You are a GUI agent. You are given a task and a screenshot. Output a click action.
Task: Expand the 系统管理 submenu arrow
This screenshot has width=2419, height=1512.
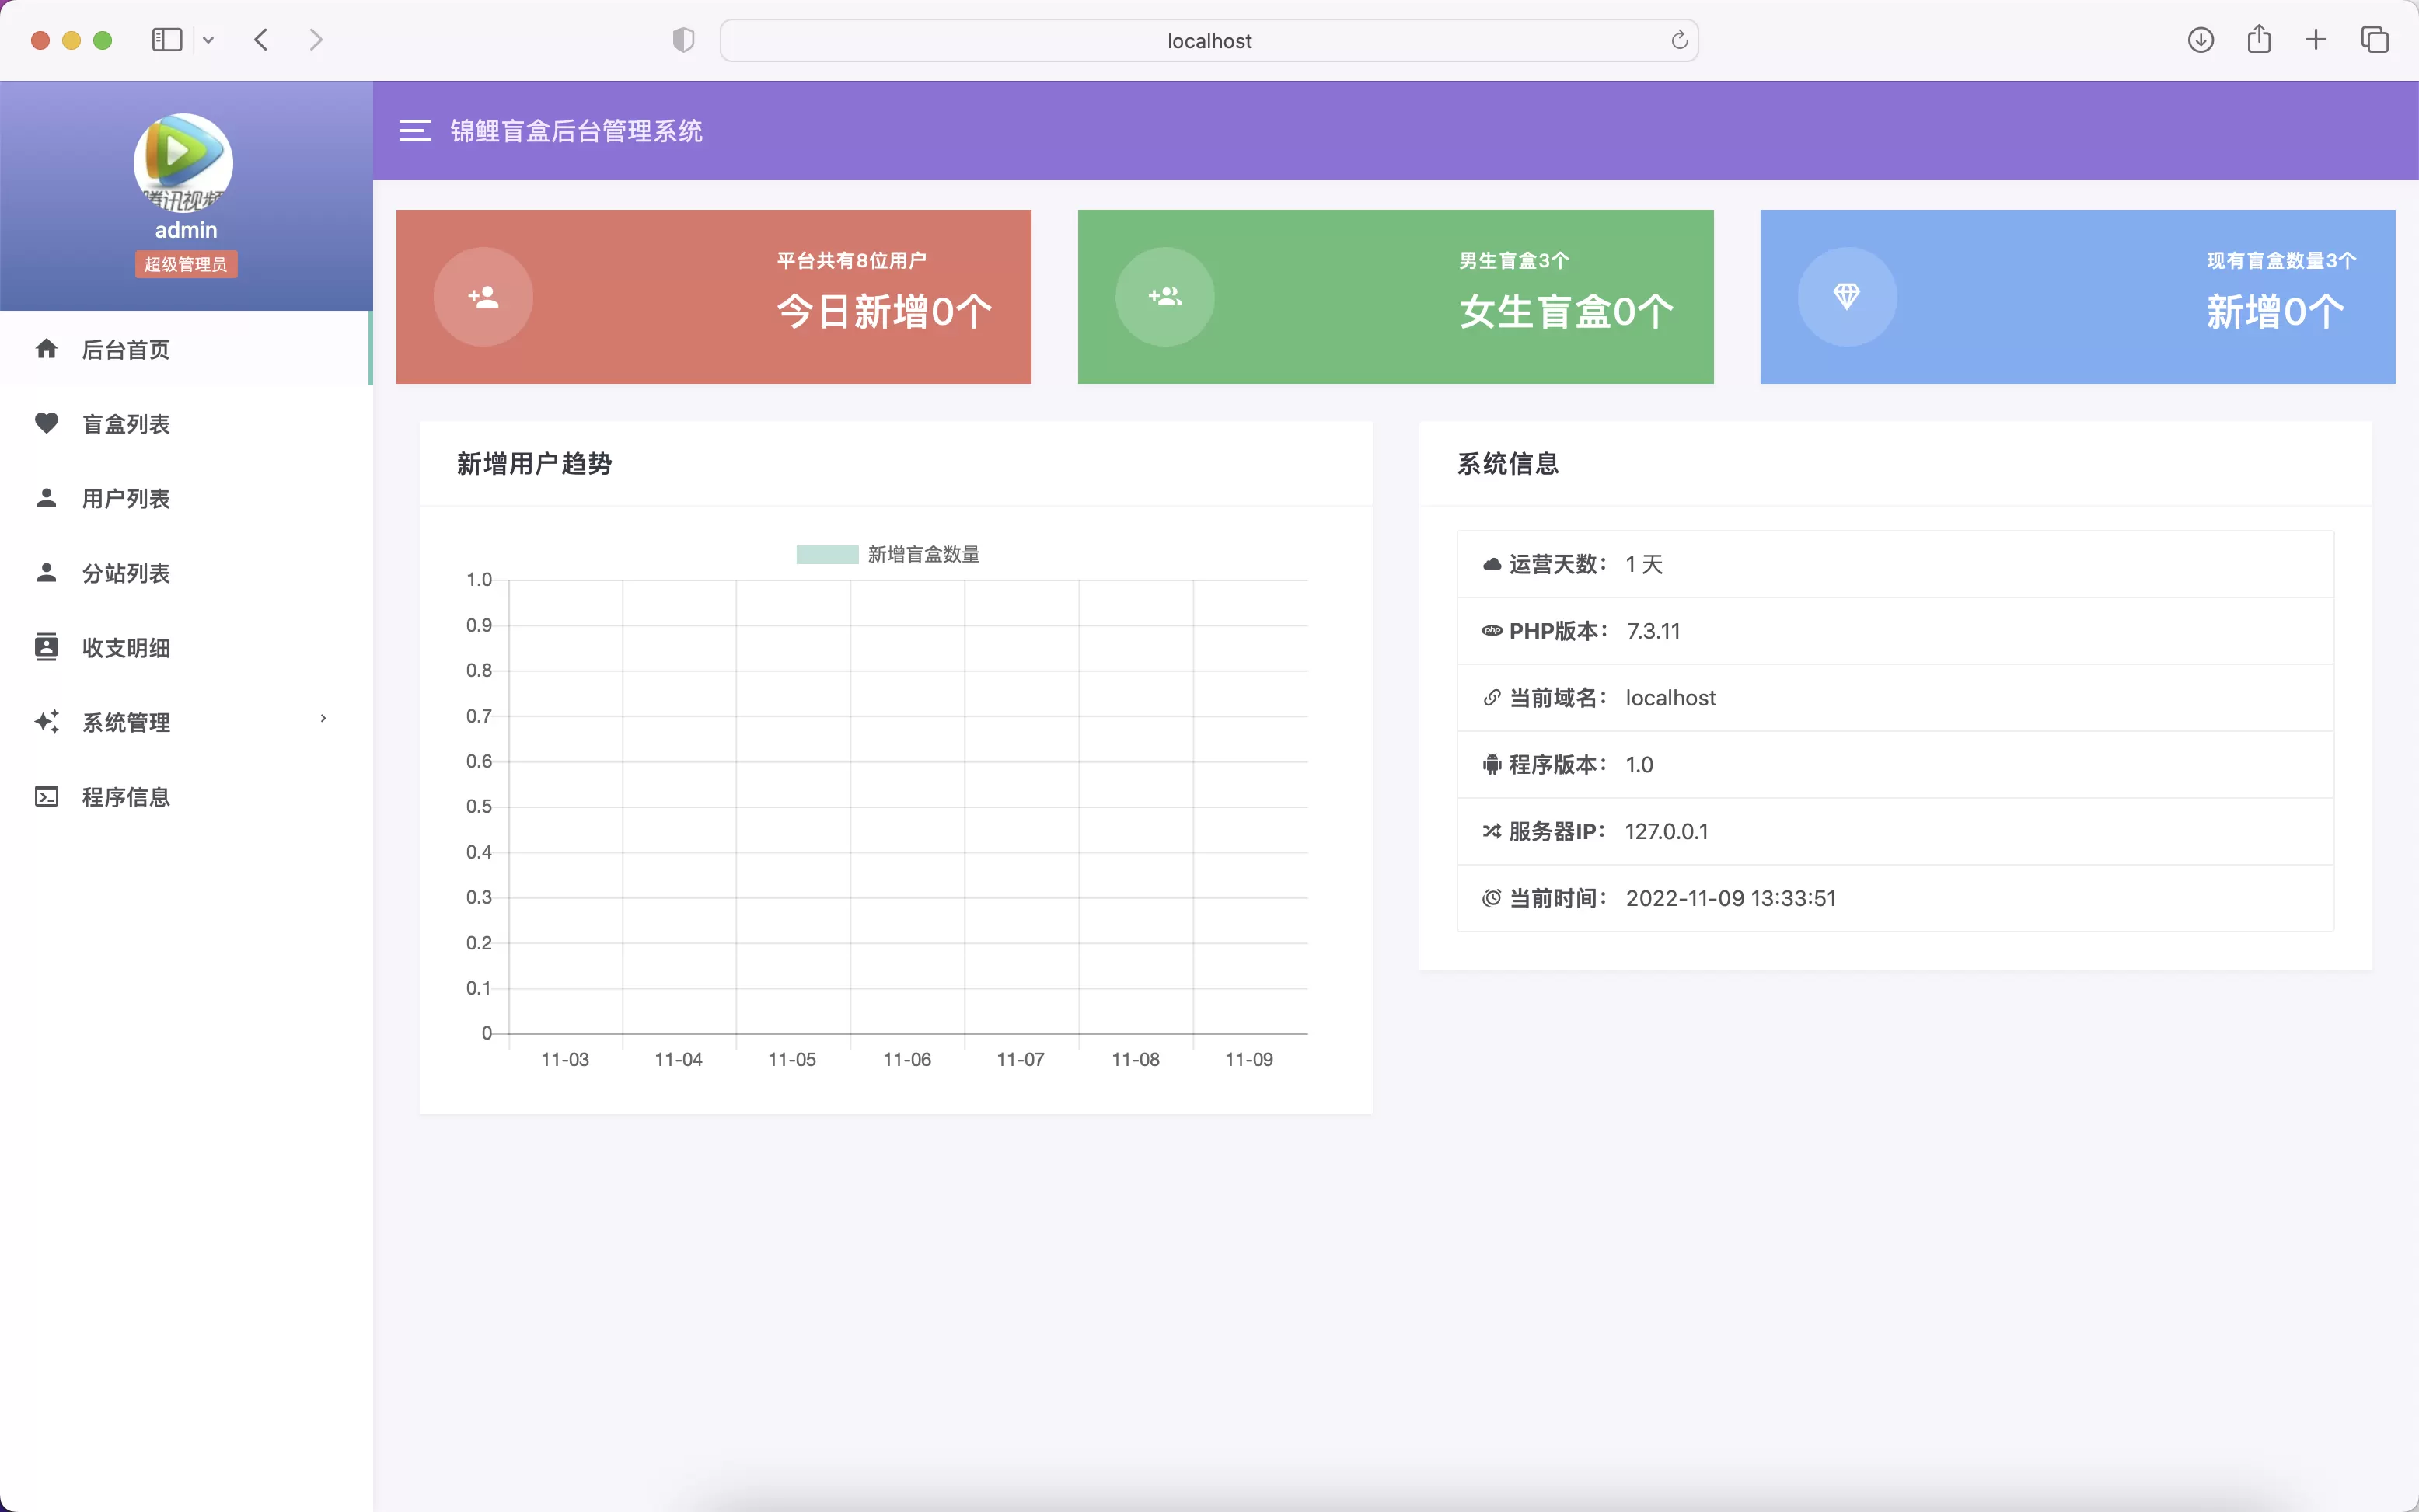pyautogui.click(x=323, y=718)
